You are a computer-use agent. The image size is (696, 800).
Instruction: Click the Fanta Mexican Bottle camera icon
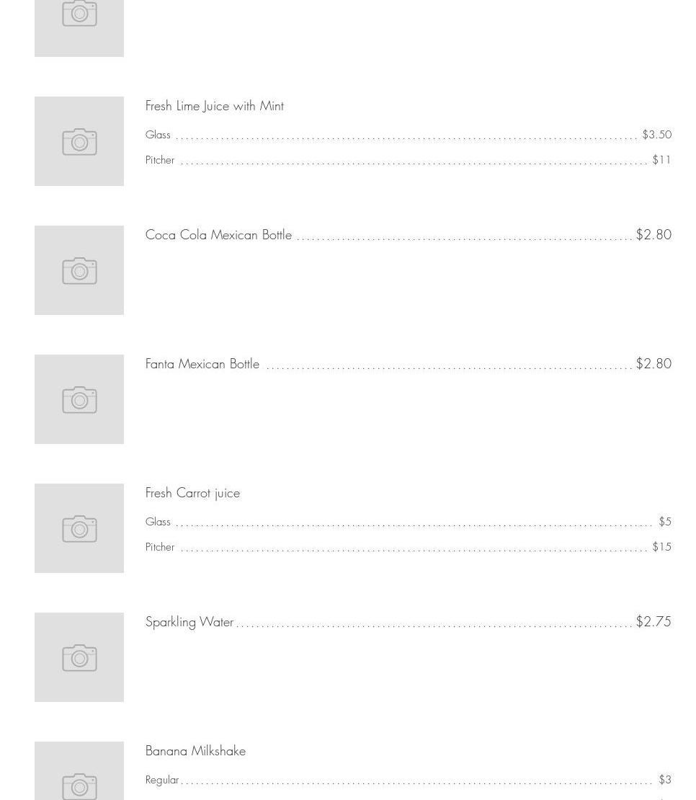pyautogui.click(x=79, y=399)
